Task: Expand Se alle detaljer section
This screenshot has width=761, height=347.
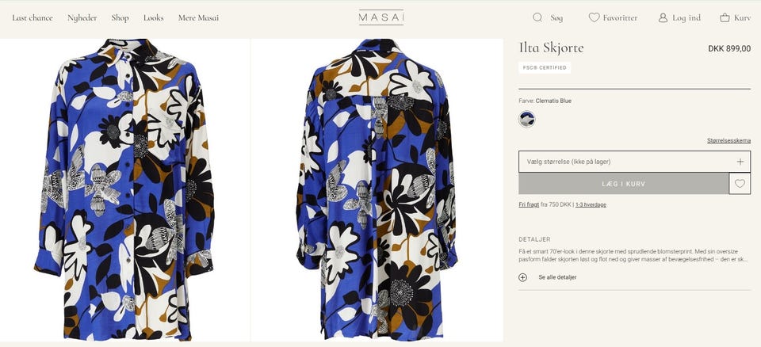Action: 557,277
